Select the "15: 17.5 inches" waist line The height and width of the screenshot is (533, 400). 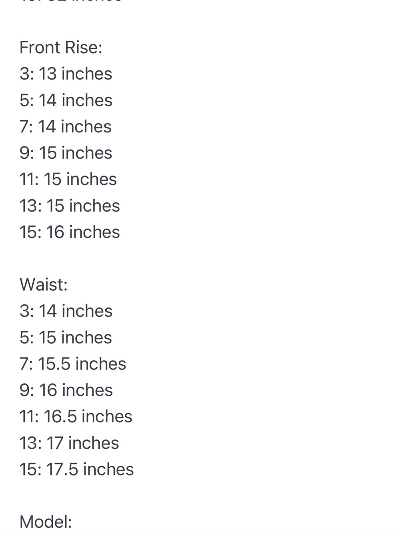click(x=77, y=470)
